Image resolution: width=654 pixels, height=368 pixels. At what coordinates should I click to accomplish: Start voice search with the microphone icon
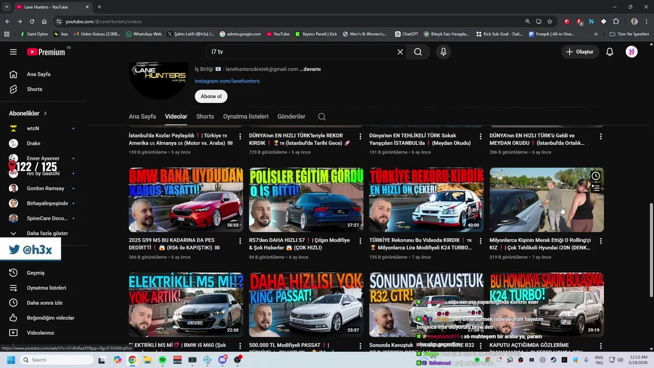(x=443, y=52)
